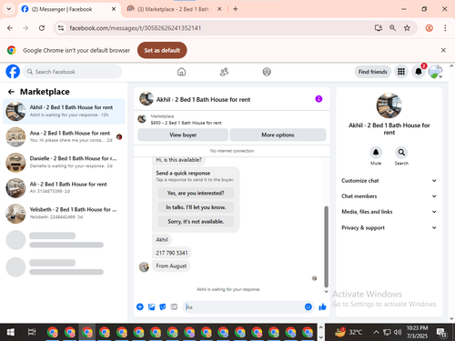Expand Chat members section
Image resolution: width=455 pixels, height=341 pixels.
pos(389,196)
